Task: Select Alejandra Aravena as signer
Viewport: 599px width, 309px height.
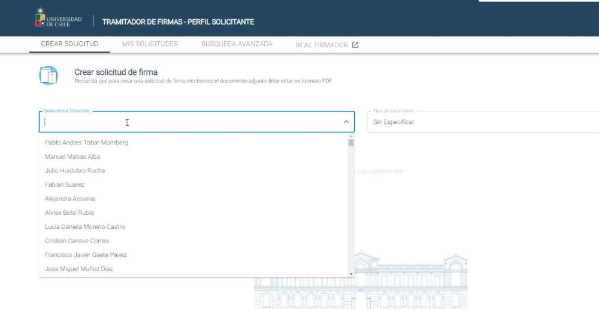Action: (70, 199)
